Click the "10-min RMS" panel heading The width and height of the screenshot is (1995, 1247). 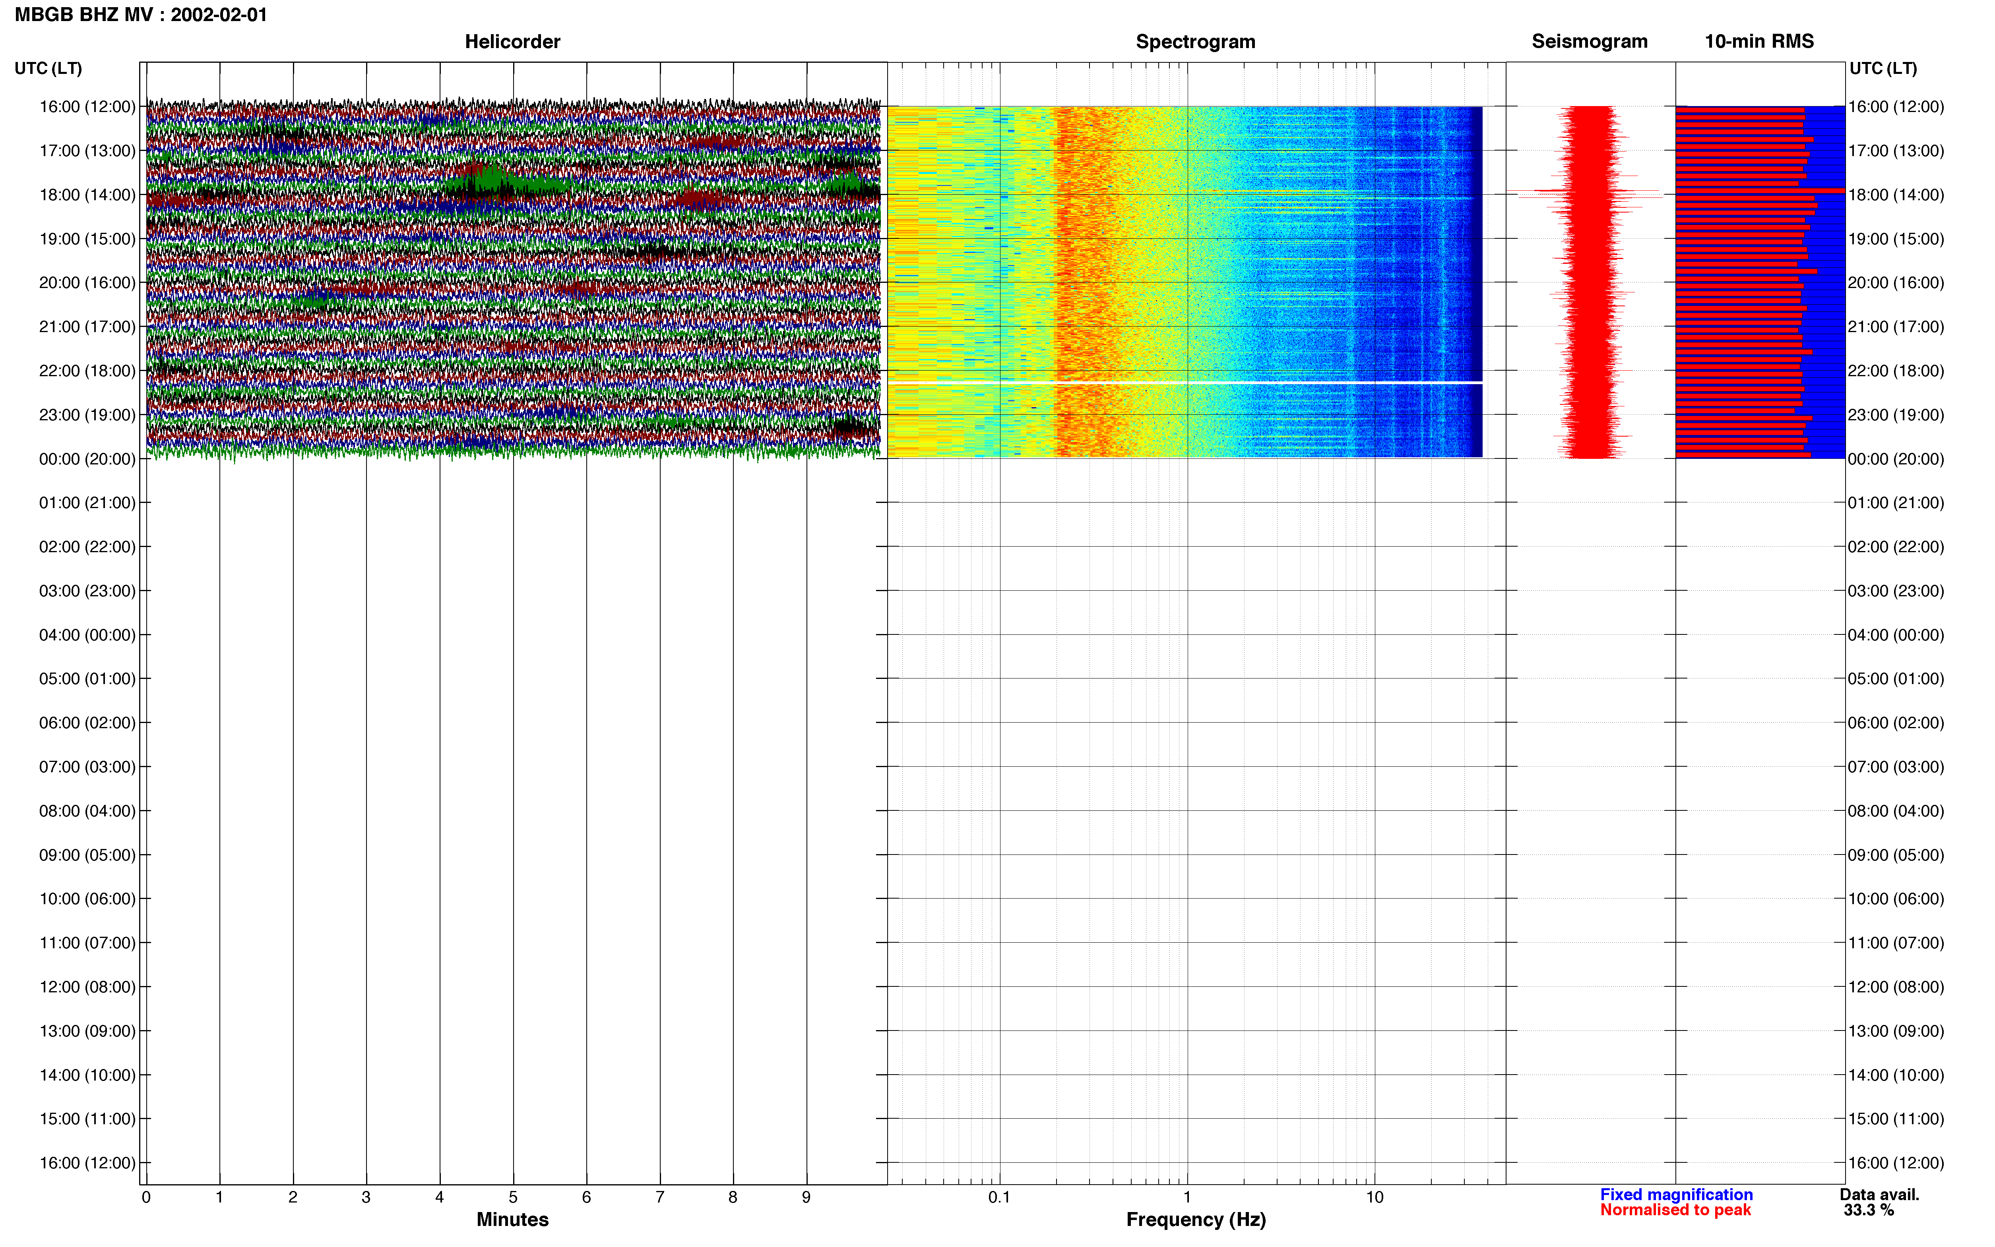coord(1759,41)
